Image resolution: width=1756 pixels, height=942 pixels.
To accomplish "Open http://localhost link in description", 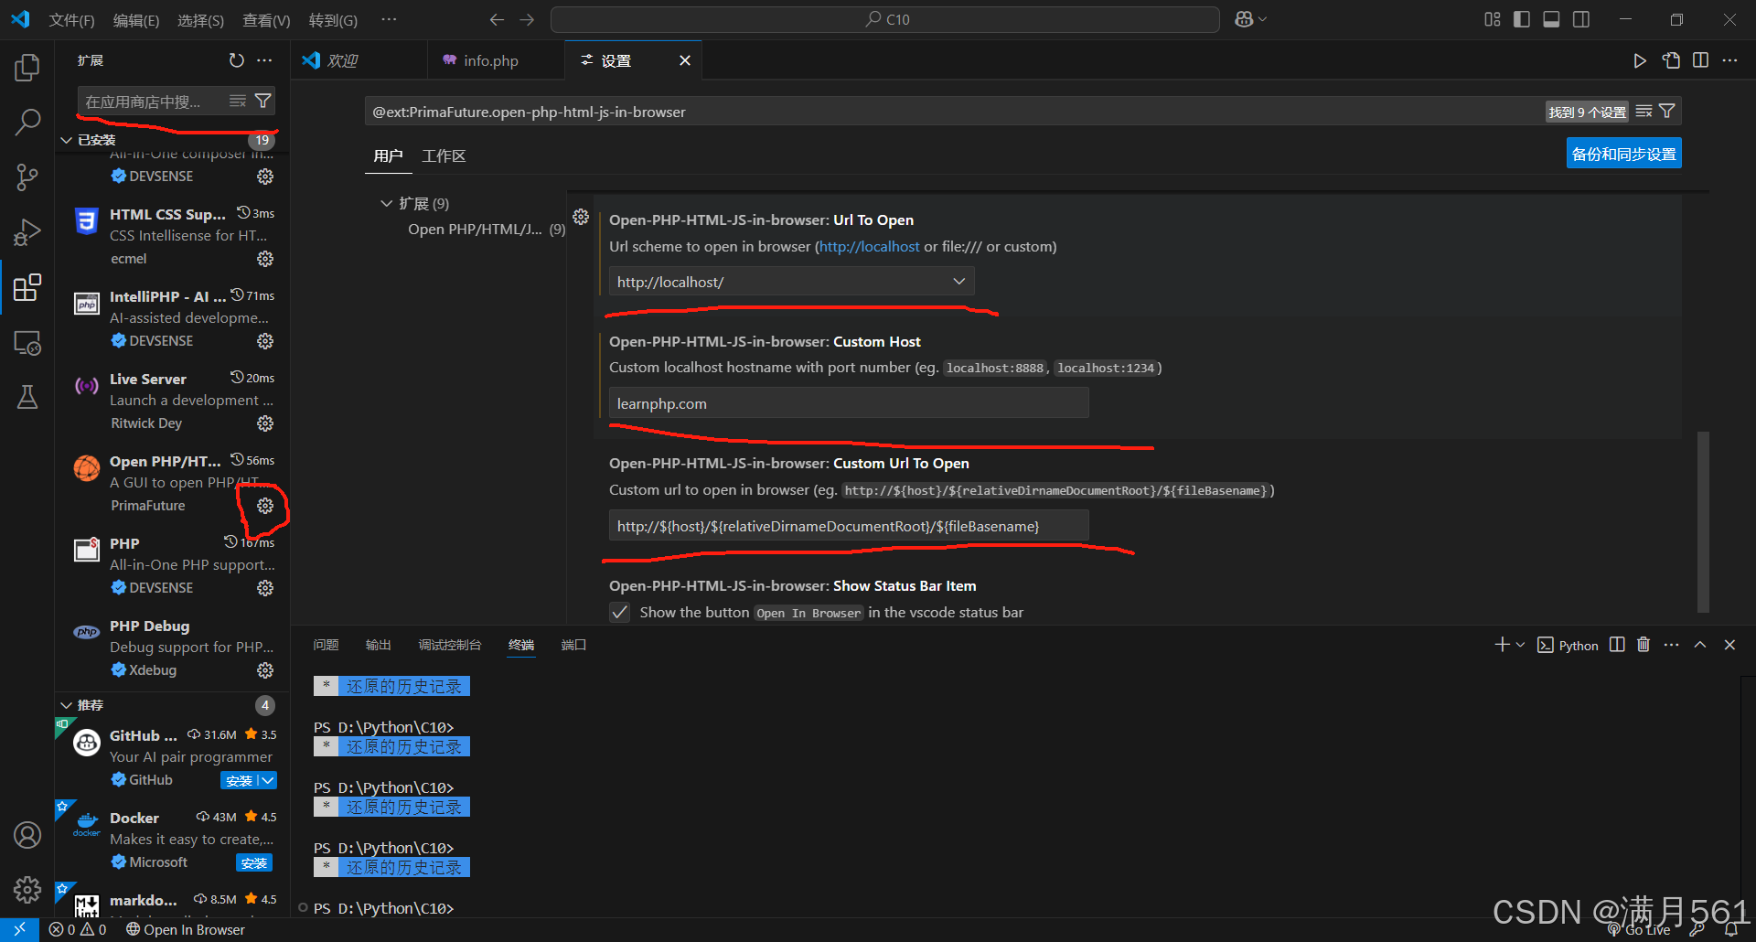I will tap(870, 247).
